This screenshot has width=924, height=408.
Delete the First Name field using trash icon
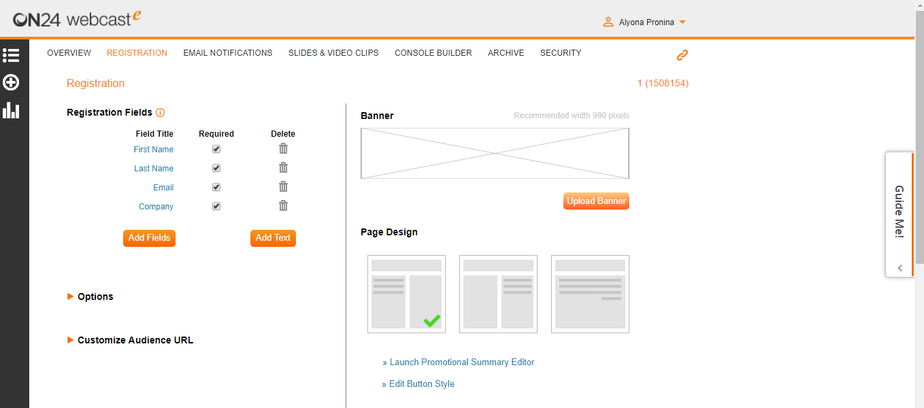tap(283, 149)
